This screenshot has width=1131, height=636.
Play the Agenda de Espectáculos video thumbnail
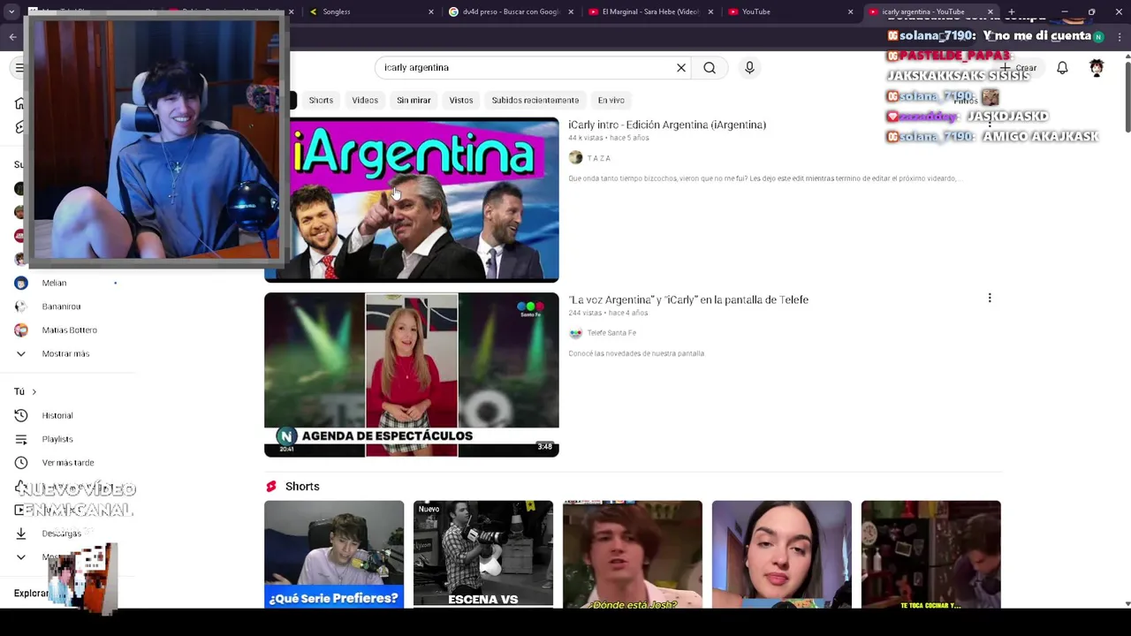click(x=412, y=375)
